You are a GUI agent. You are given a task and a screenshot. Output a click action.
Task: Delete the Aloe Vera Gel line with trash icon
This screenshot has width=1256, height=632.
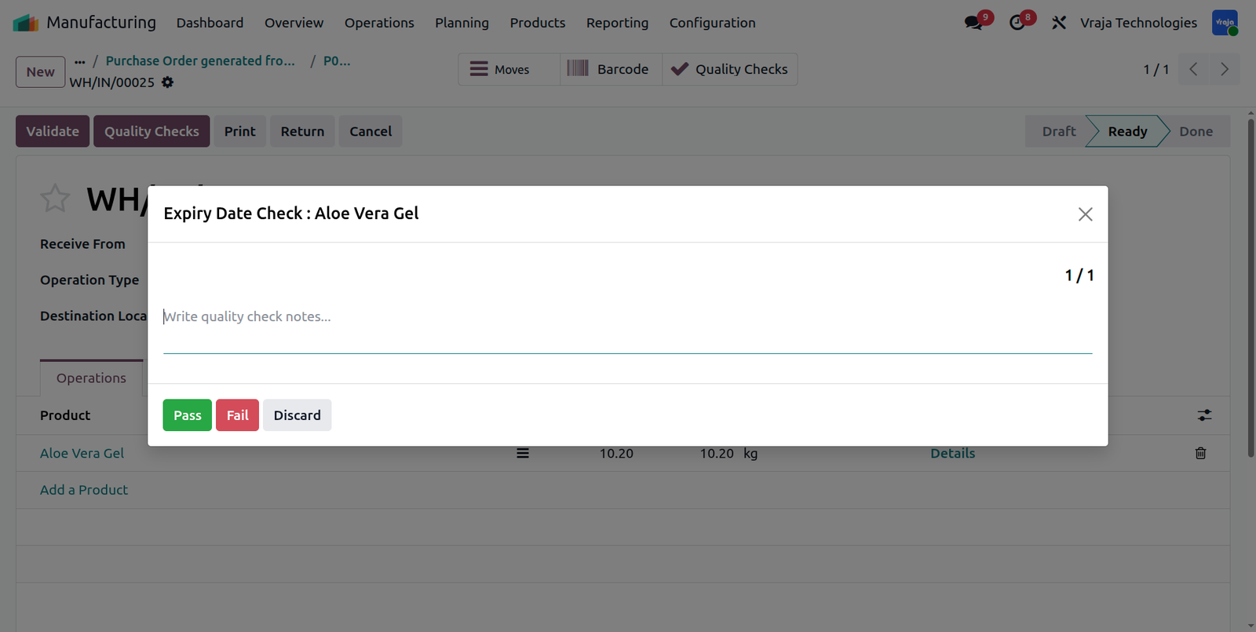(x=1200, y=453)
